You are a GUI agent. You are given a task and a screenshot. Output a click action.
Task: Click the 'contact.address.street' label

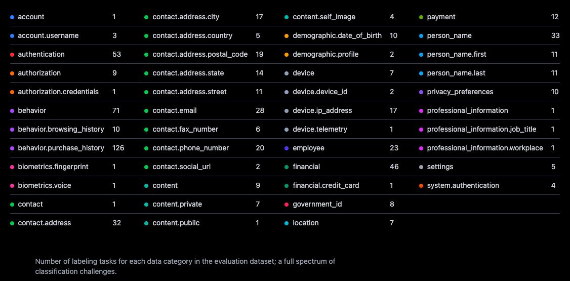tap(189, 92)
